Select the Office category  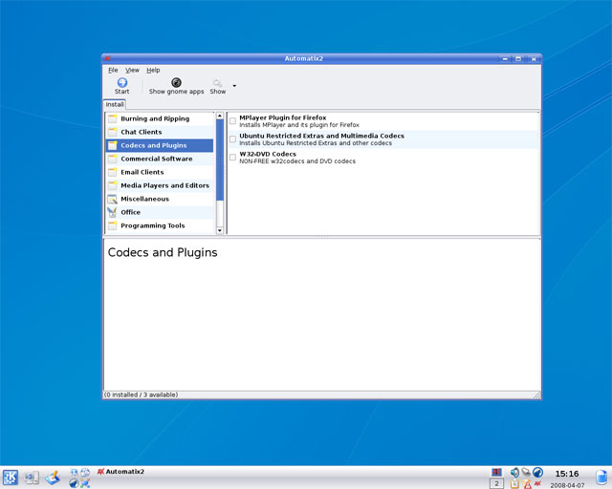160,212
